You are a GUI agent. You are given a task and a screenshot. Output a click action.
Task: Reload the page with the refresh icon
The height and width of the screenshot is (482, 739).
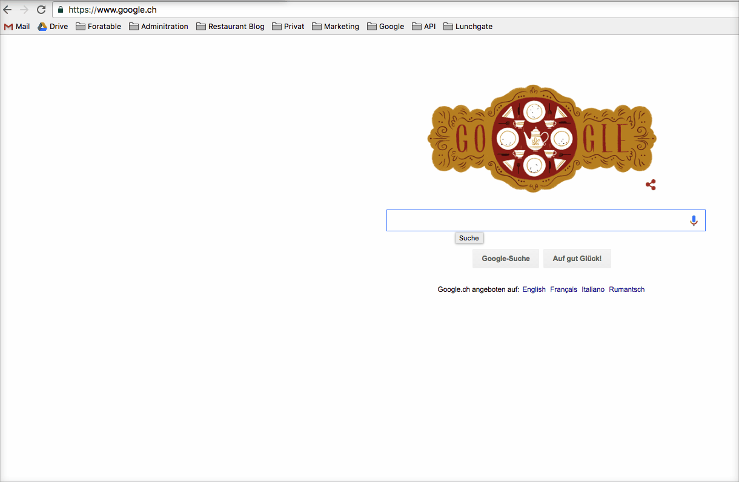tap(41, 10)
